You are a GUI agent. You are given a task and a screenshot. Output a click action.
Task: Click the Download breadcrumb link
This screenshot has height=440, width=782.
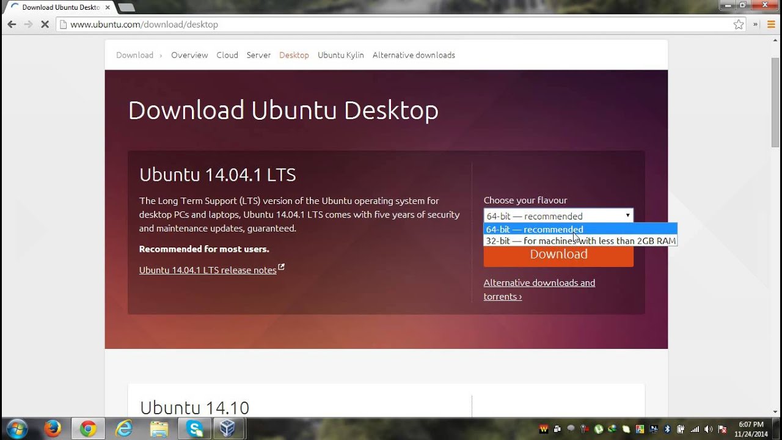coord(135,55)
